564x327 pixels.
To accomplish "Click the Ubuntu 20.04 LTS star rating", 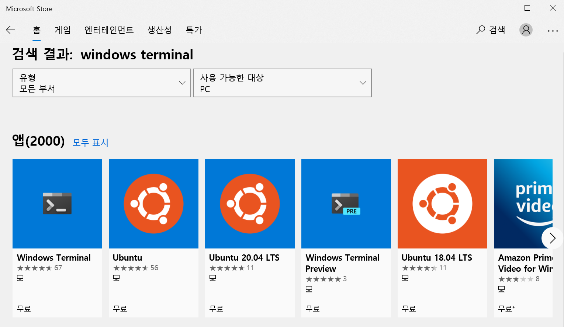I will [x=232, y=268].
